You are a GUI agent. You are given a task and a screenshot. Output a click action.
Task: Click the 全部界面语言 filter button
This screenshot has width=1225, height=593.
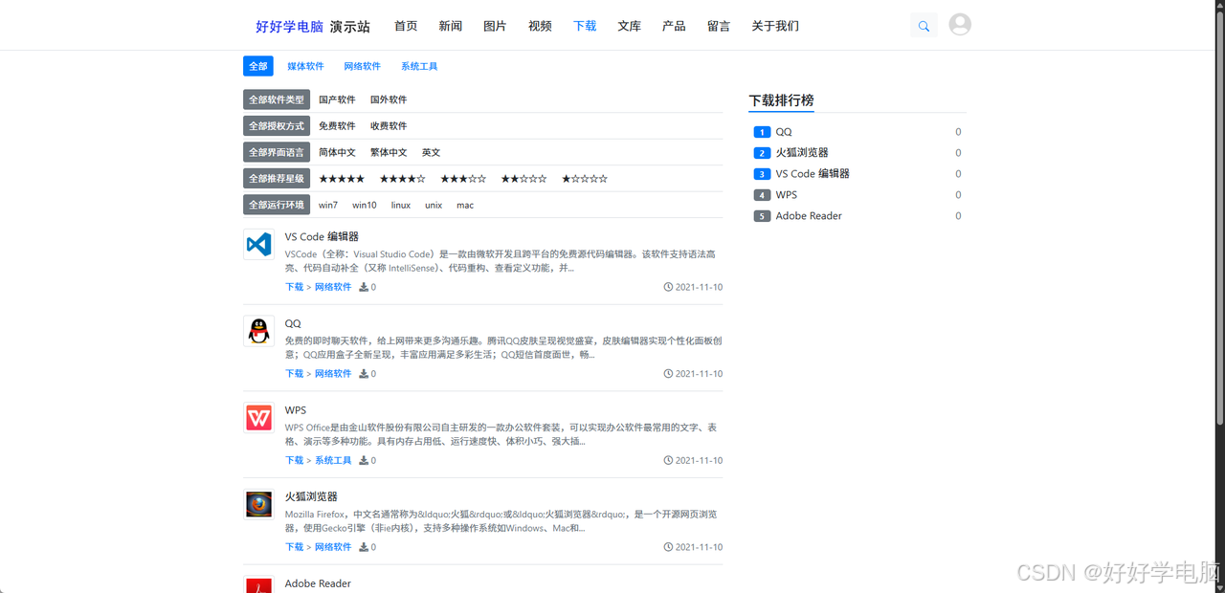pyautogui.click(x=277, y=152)
